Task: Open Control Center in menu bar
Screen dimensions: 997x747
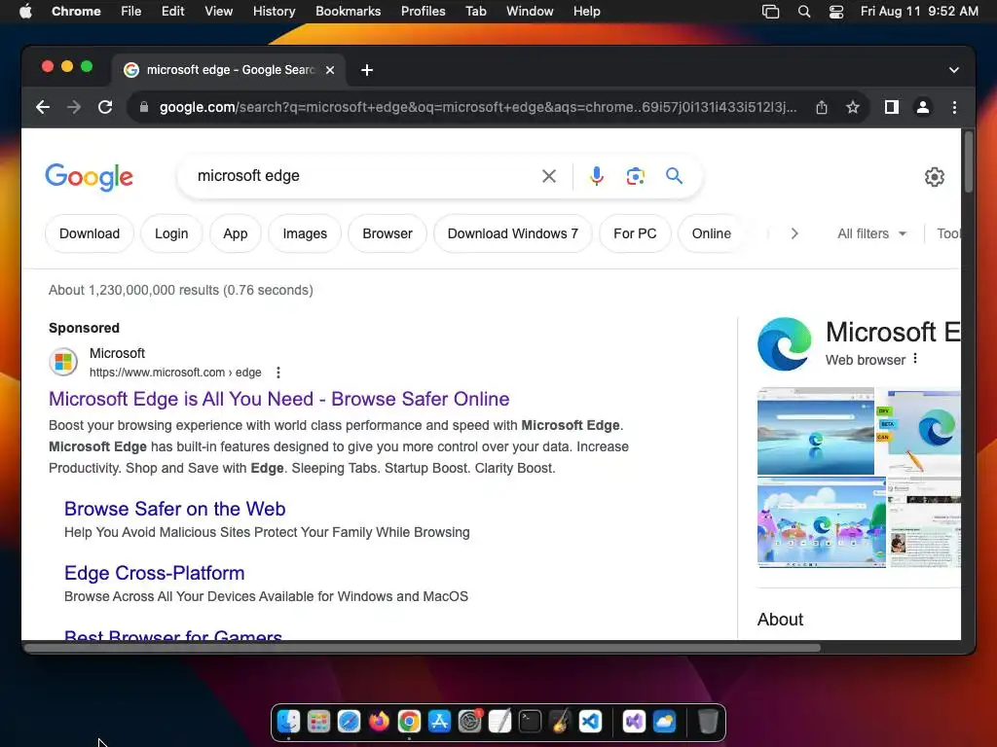Action: tap(836, 12)
